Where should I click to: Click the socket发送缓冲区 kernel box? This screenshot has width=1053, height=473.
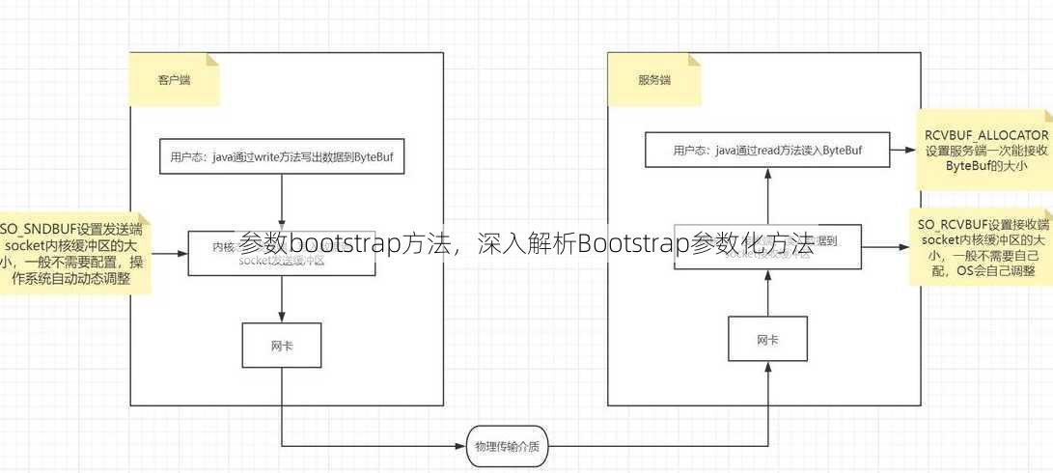pos(282,253)
